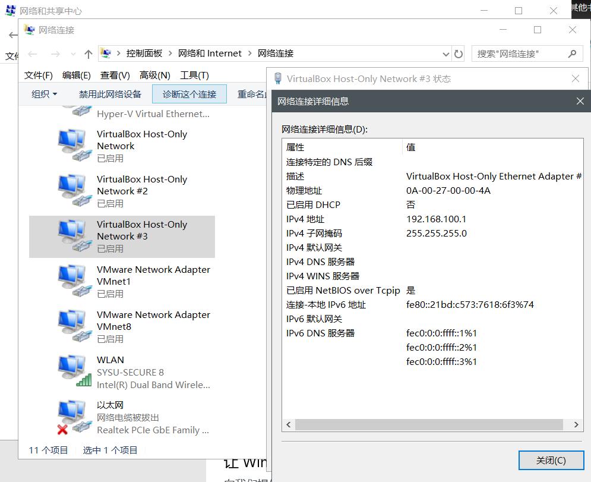Open the recent locations dropdown arrow
Screen dimensions: 591x482
pyautogui.click(x=73, y=54)
